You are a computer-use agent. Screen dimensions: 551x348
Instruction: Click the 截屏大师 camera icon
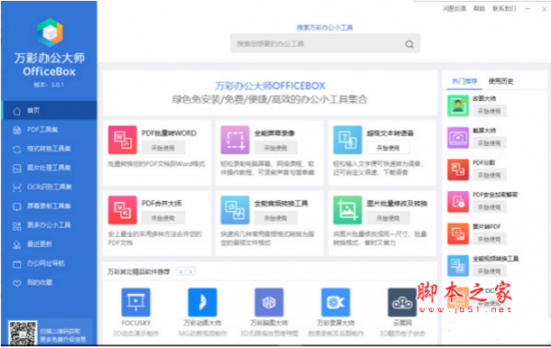[x=458, y=138]
